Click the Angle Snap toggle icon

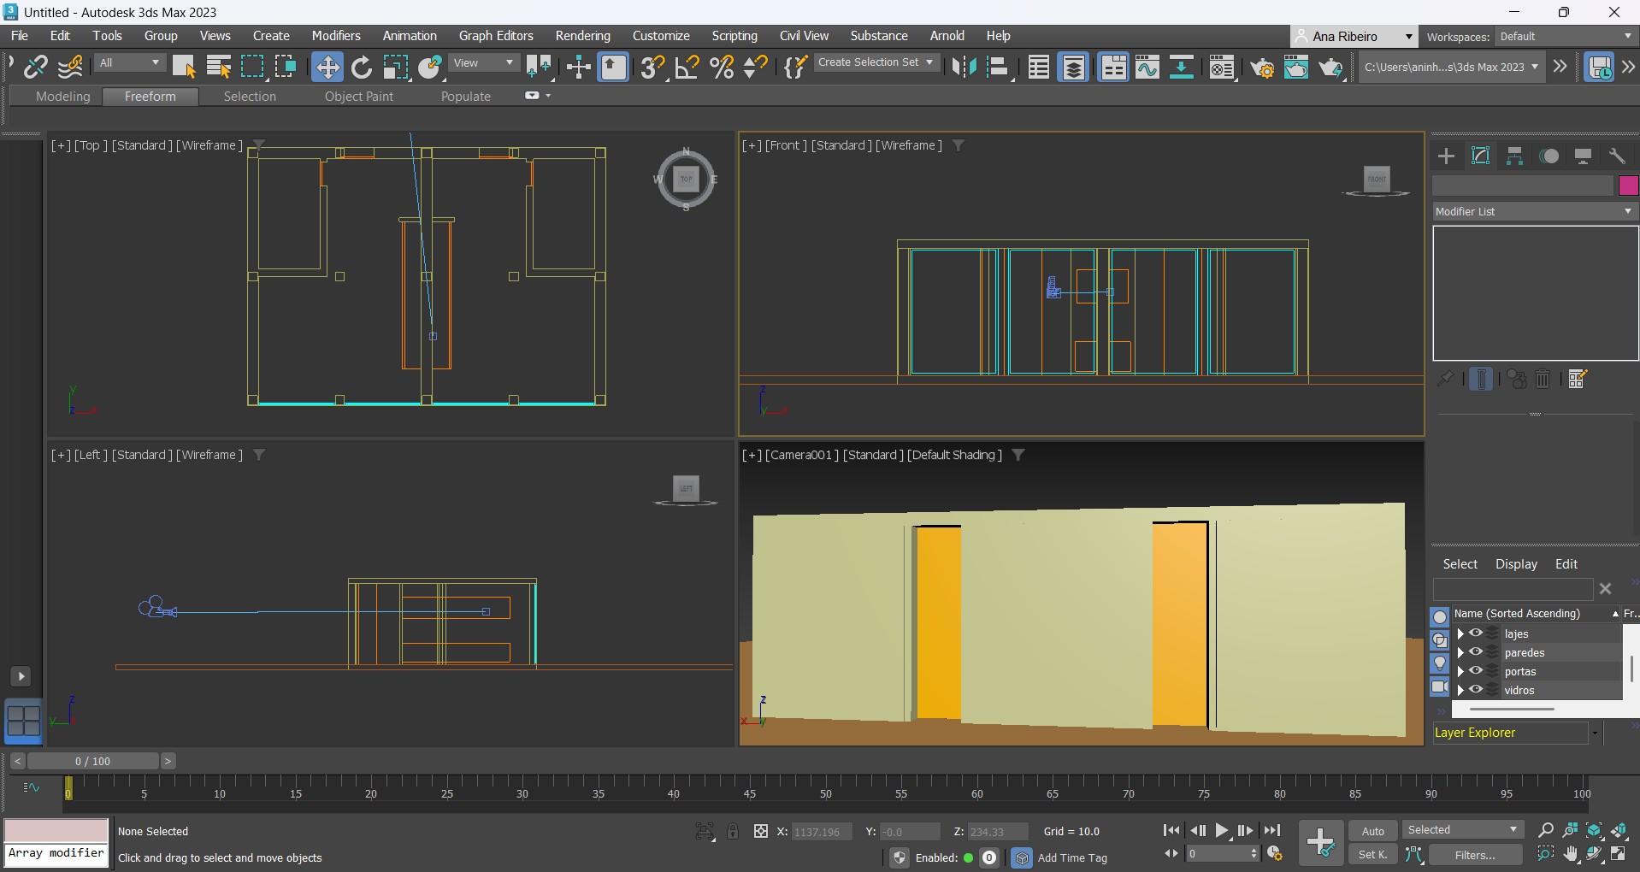click(687, 67)
